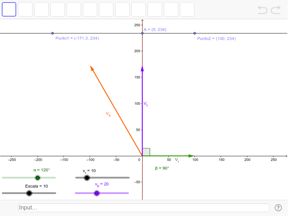Click into the Input… field
The image size is (288, 216).
pos(144,208)
